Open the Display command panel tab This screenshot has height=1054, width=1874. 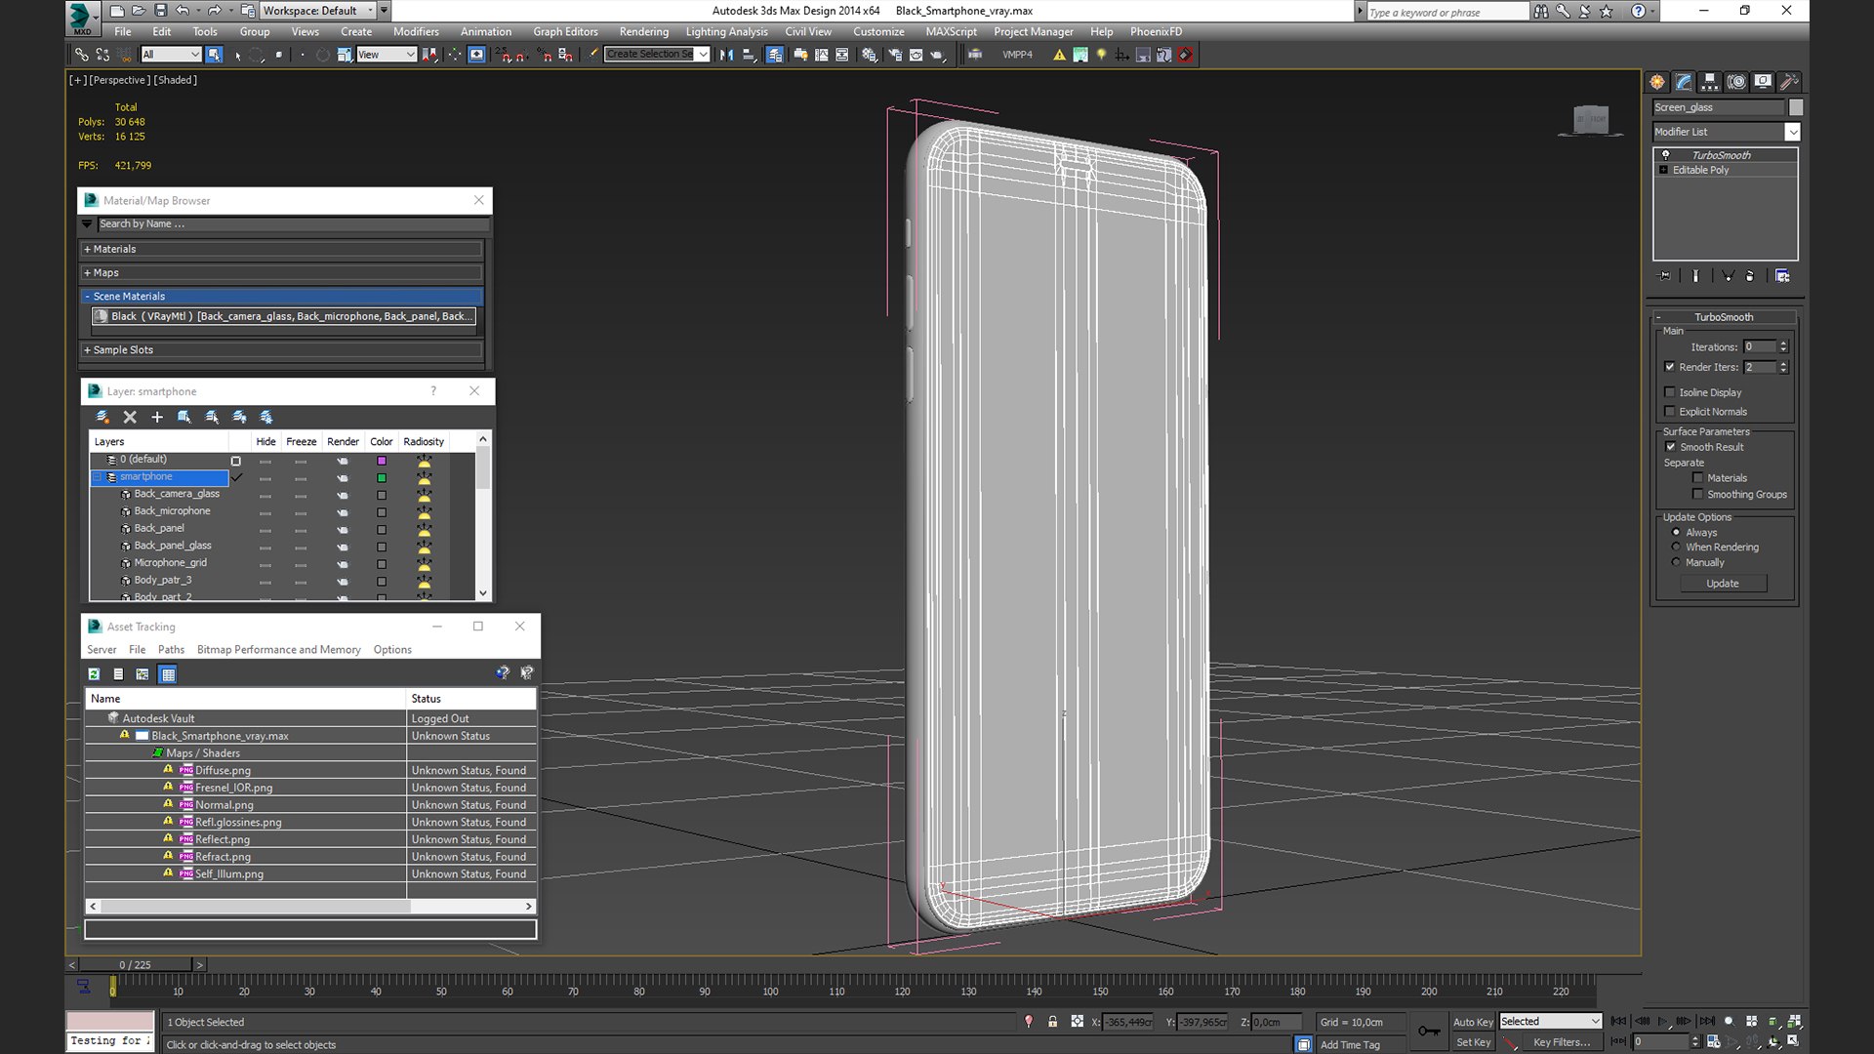coord(1763,82)
